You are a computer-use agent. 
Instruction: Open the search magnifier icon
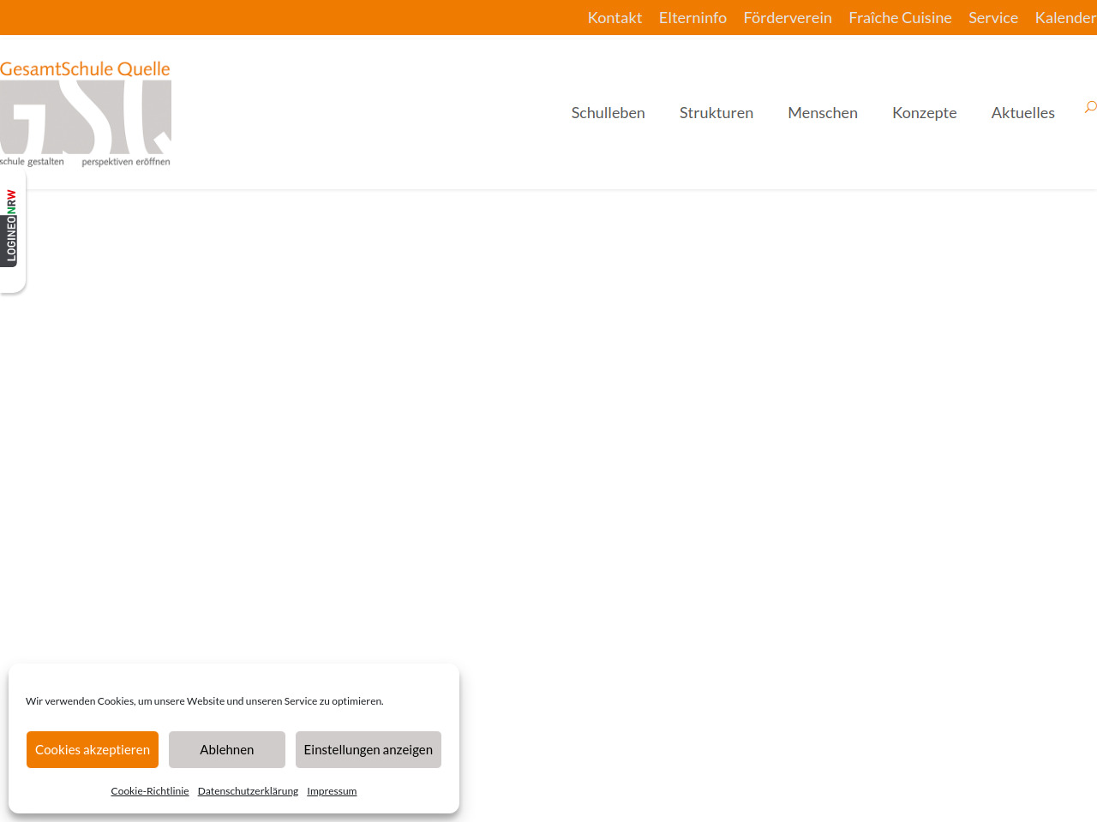pyautogui.click(x=1089, y=108)
